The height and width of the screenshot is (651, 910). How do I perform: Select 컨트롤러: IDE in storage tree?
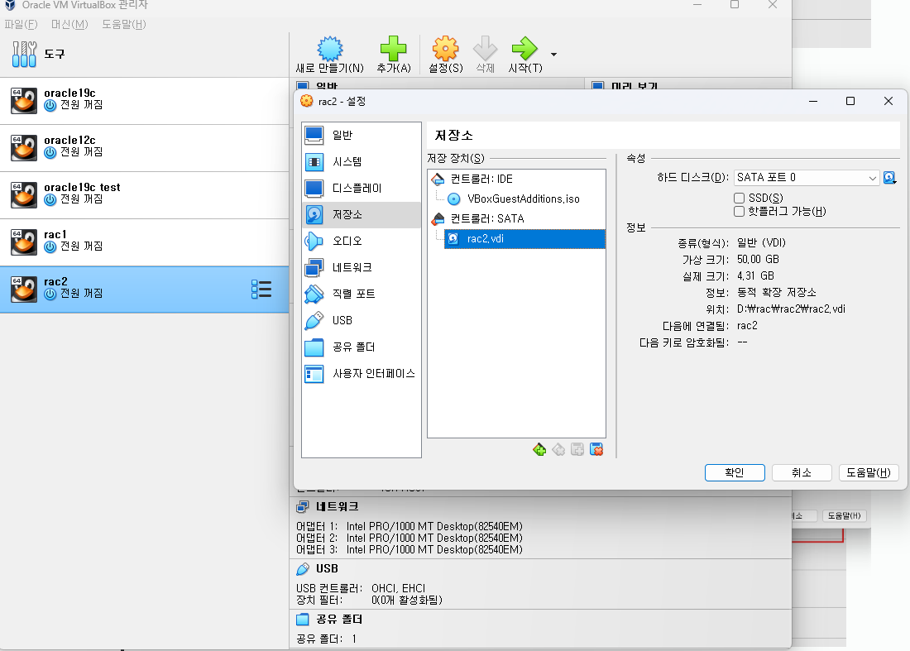pyautogui.click(x=481, y=180)
